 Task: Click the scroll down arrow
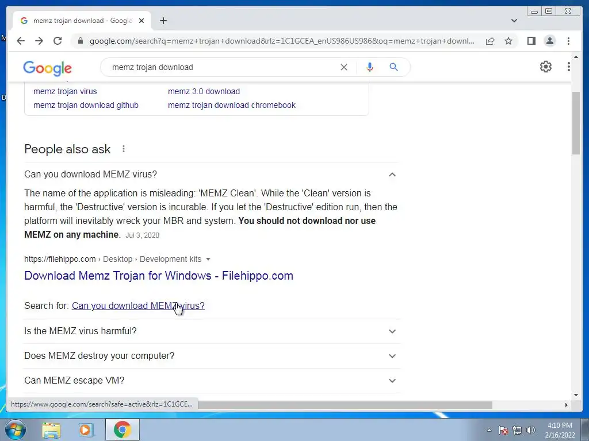[x=576, y=395]
